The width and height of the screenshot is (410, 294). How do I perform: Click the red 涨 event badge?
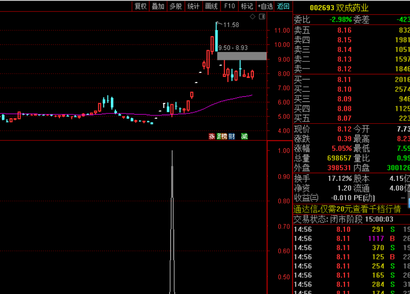[x=212, y=136]
